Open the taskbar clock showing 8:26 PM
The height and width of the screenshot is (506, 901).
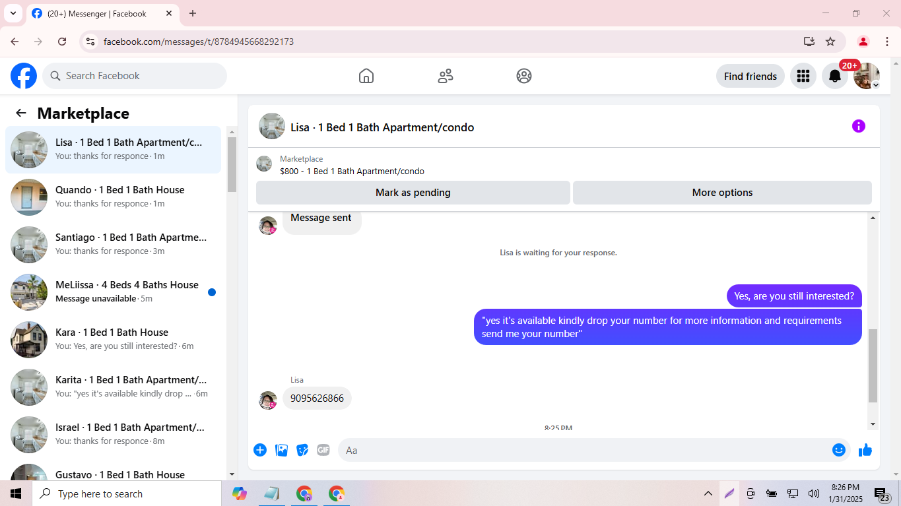(845, 493)
